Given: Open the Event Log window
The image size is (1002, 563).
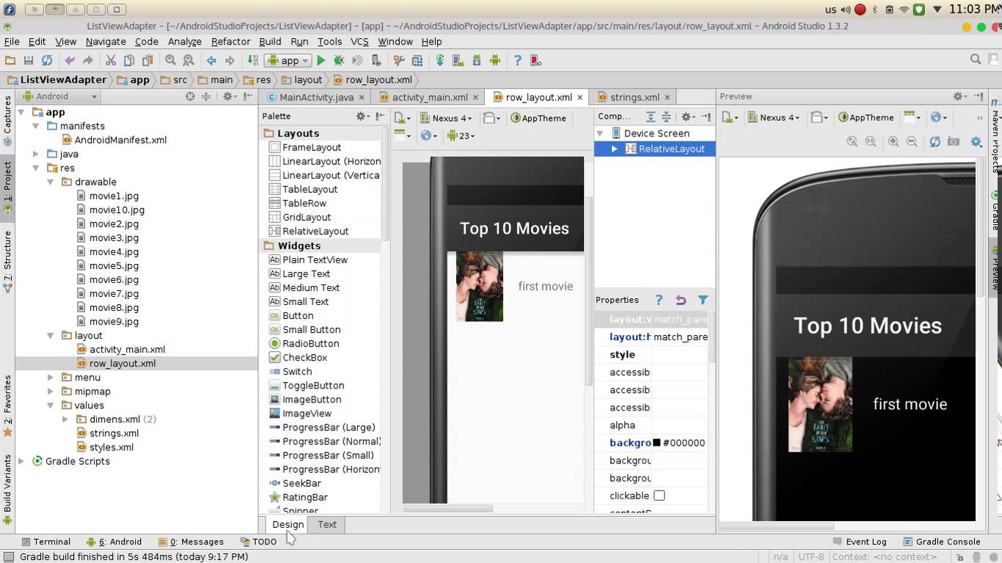Looking at the screenshot, I should point(859,542).
